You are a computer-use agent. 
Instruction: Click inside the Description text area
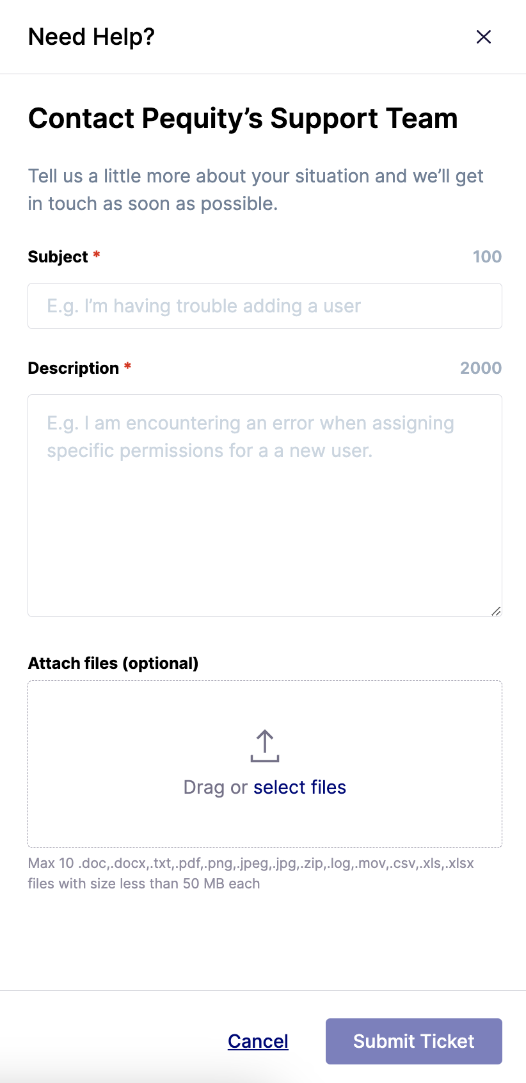265,506
